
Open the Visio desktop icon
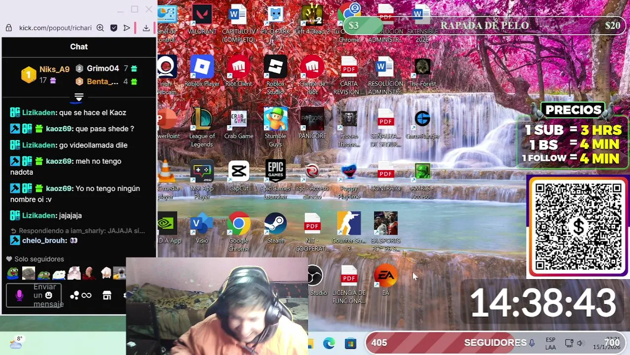(202, 229)
